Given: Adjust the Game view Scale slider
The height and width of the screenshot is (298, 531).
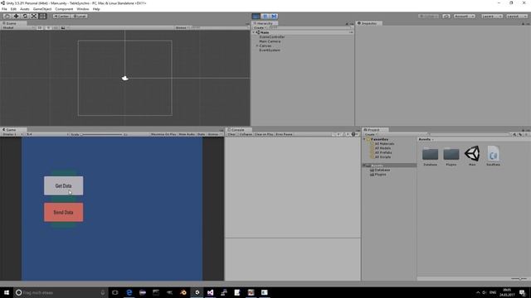Looking at the screenshot, I should [x=101, y=134].
